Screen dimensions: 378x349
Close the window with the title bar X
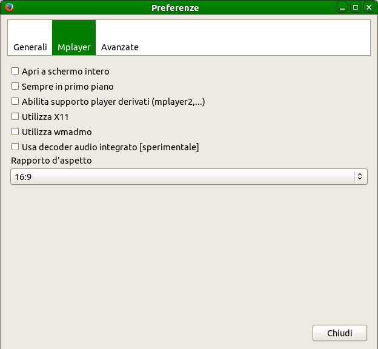(368, 7)
